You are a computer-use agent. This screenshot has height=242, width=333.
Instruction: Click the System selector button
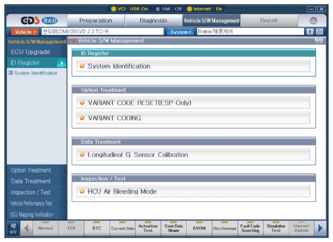tap(179, 32)
